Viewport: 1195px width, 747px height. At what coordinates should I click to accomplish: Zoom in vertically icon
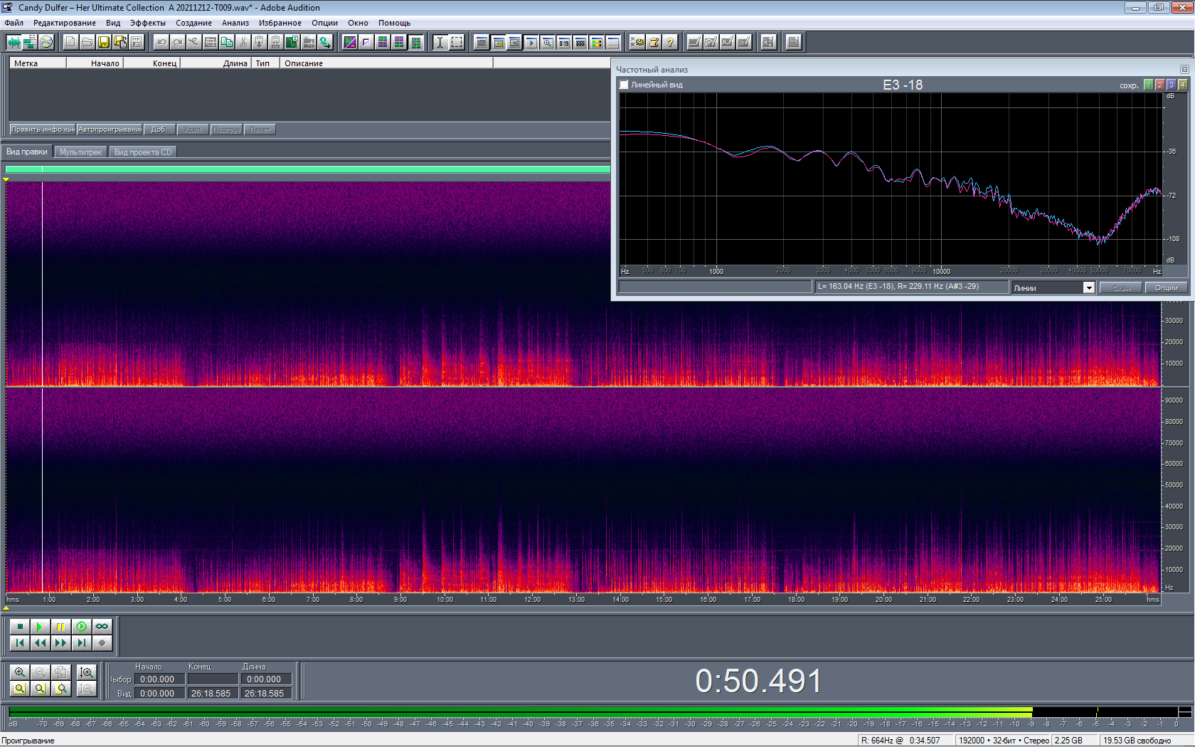87,672
